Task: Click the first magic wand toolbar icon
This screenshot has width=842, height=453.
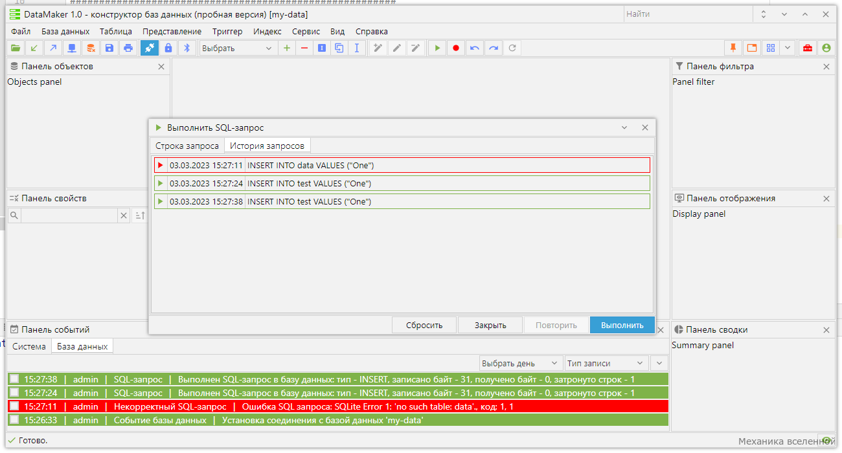Action: click(378, 48)
